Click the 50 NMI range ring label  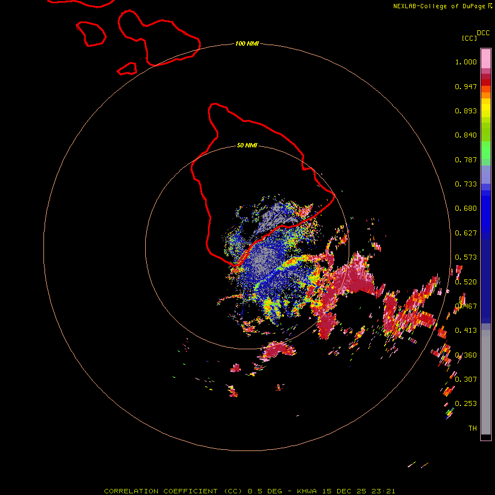[247, 145]
